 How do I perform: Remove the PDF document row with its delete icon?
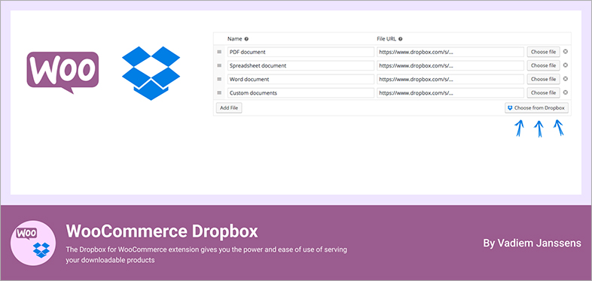click(x=565, y=52)
